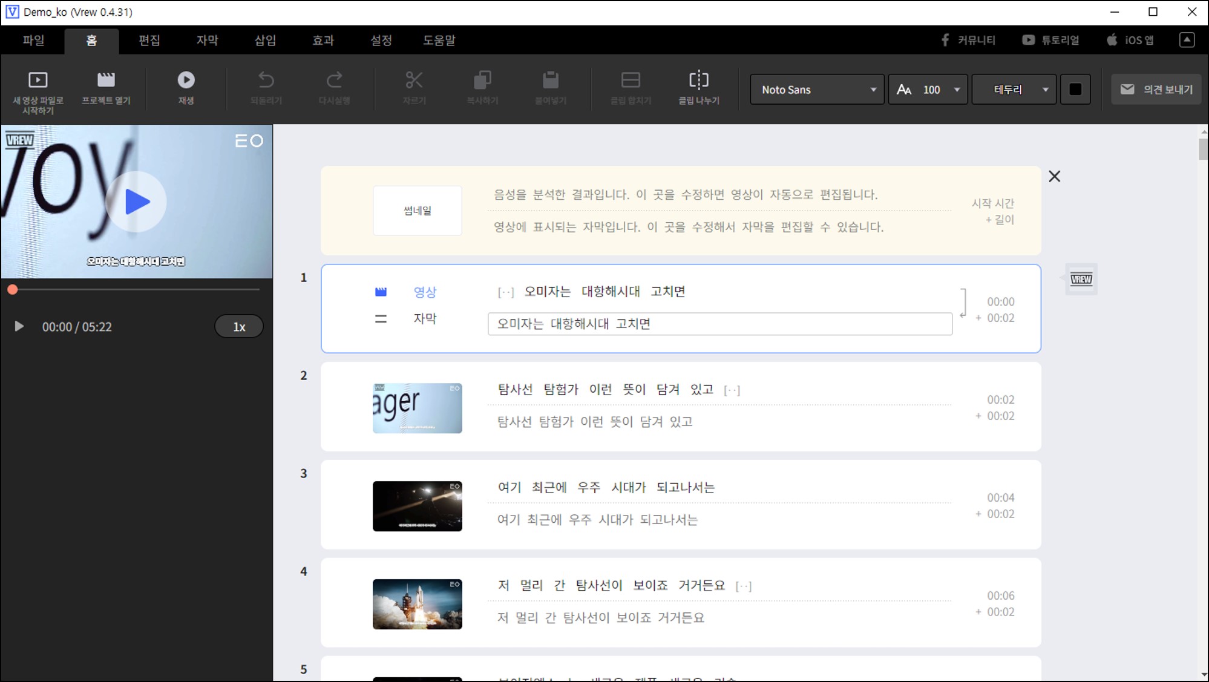
Task: Click the vertical scrollbar thumb
Action: coord(1203,149)
